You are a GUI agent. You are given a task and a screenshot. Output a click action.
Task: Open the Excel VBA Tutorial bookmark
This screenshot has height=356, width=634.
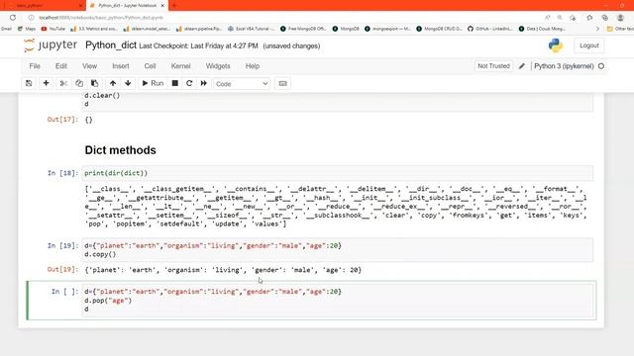(x=251, y=29)
